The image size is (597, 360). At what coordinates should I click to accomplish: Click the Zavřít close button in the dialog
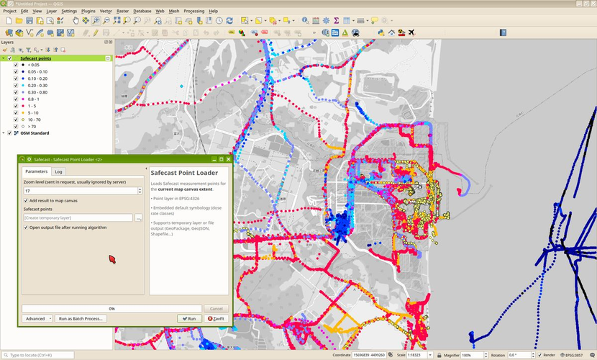pos(217,318)
